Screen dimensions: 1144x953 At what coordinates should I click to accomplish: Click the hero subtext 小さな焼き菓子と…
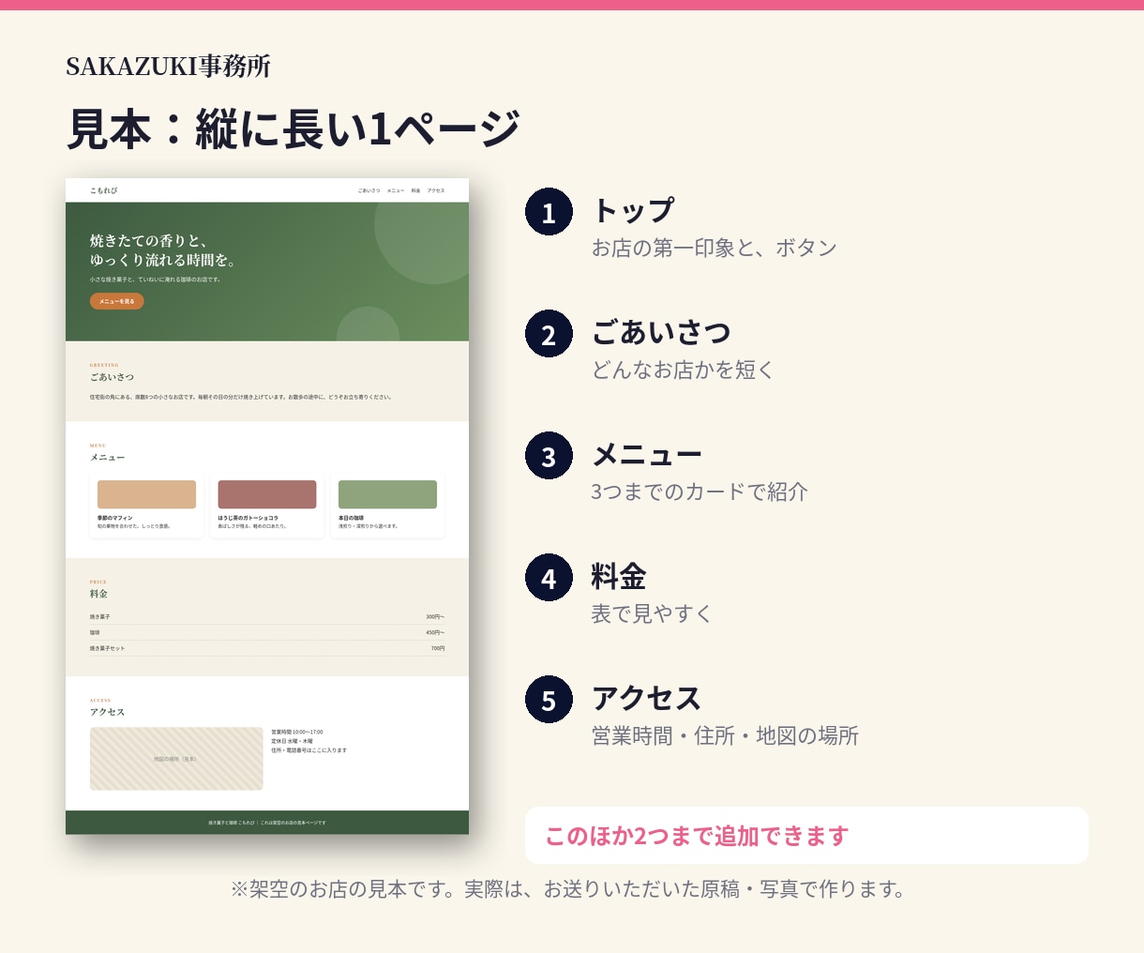click(x=156, y=280)
